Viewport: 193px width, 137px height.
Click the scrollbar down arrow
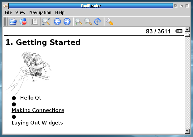tap(187, 131)
